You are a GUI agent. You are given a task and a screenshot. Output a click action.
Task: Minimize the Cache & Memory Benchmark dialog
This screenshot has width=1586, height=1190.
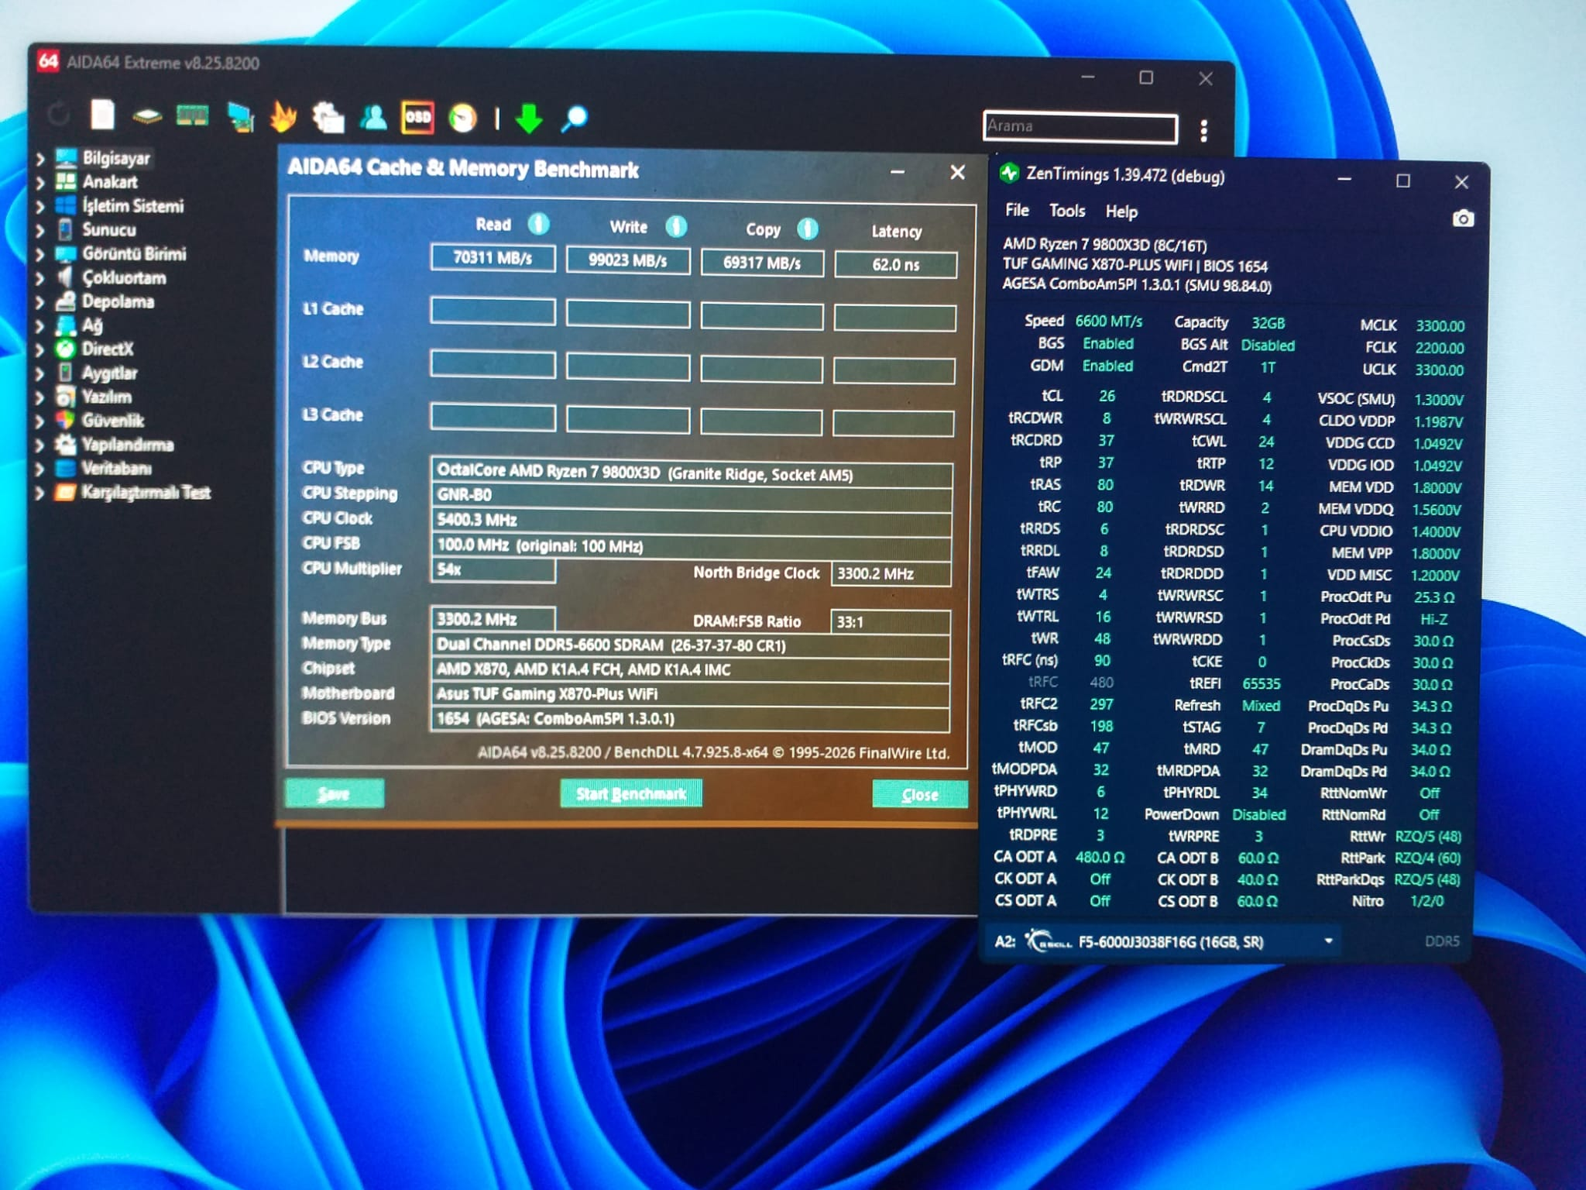coord(898,172)
